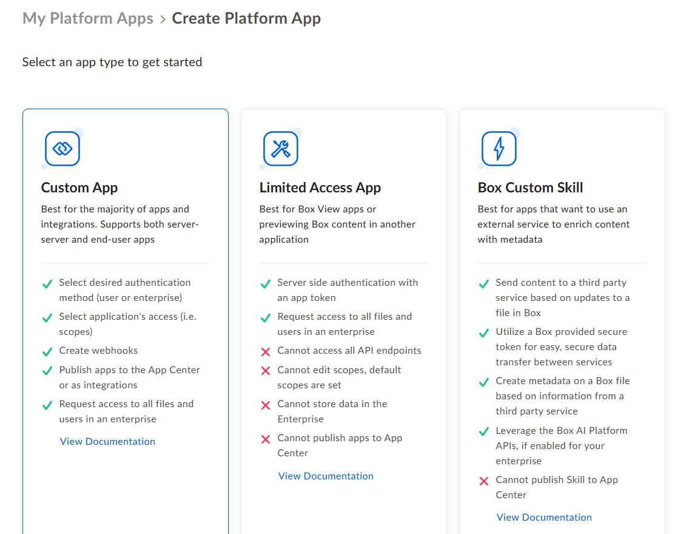The image size is (678, 534).
Task: Click 'Publish apps to the App Center' text
Action: pyautogui.click(x=130, y=377)
